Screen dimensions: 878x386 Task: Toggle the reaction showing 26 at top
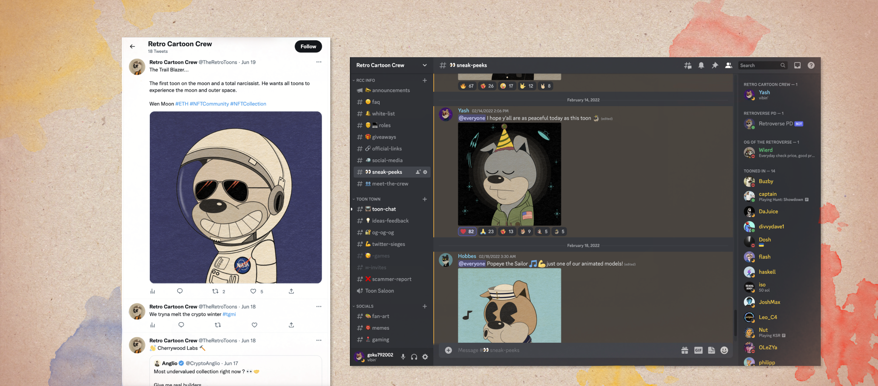(x=487, y=86)
